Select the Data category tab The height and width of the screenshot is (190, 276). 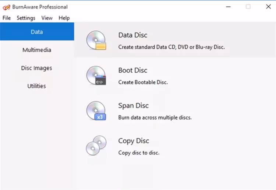pos(37,32)
